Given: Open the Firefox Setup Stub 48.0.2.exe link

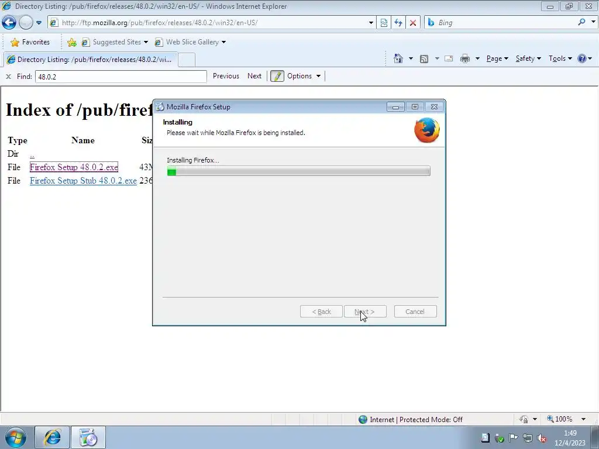Looking at the screenshot, I should click(83, 181).
